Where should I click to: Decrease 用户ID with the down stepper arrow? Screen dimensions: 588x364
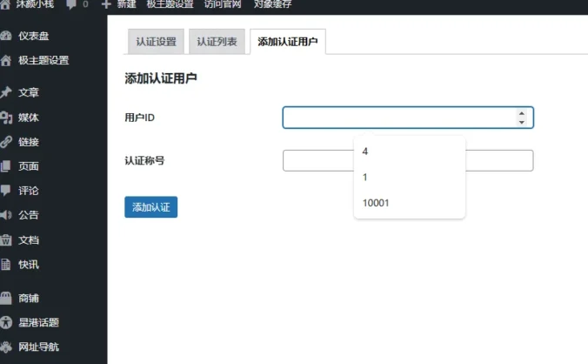pyautogui.click(x=521, y=122)
